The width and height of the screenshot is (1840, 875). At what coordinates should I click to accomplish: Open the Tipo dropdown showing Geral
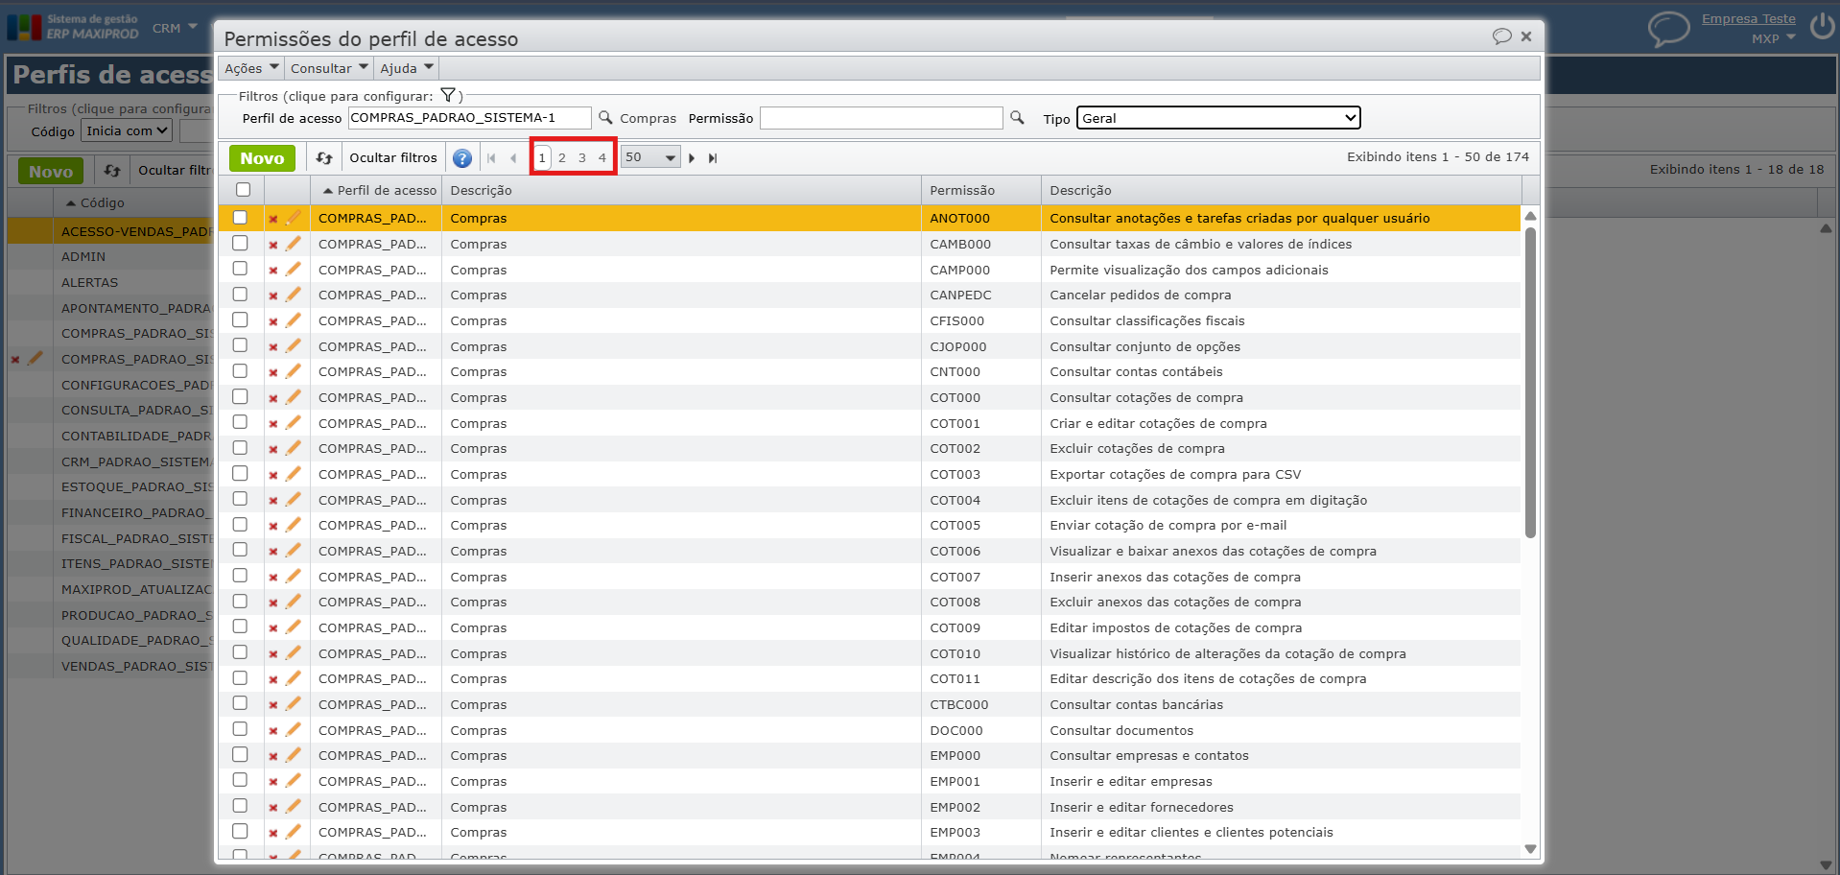[x=1218, y=118]
